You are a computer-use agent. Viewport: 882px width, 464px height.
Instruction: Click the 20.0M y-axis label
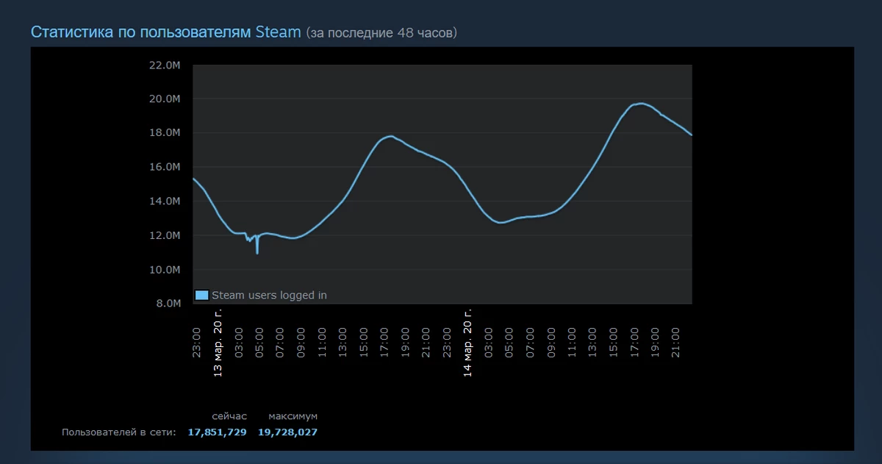(x=164, y=99)
